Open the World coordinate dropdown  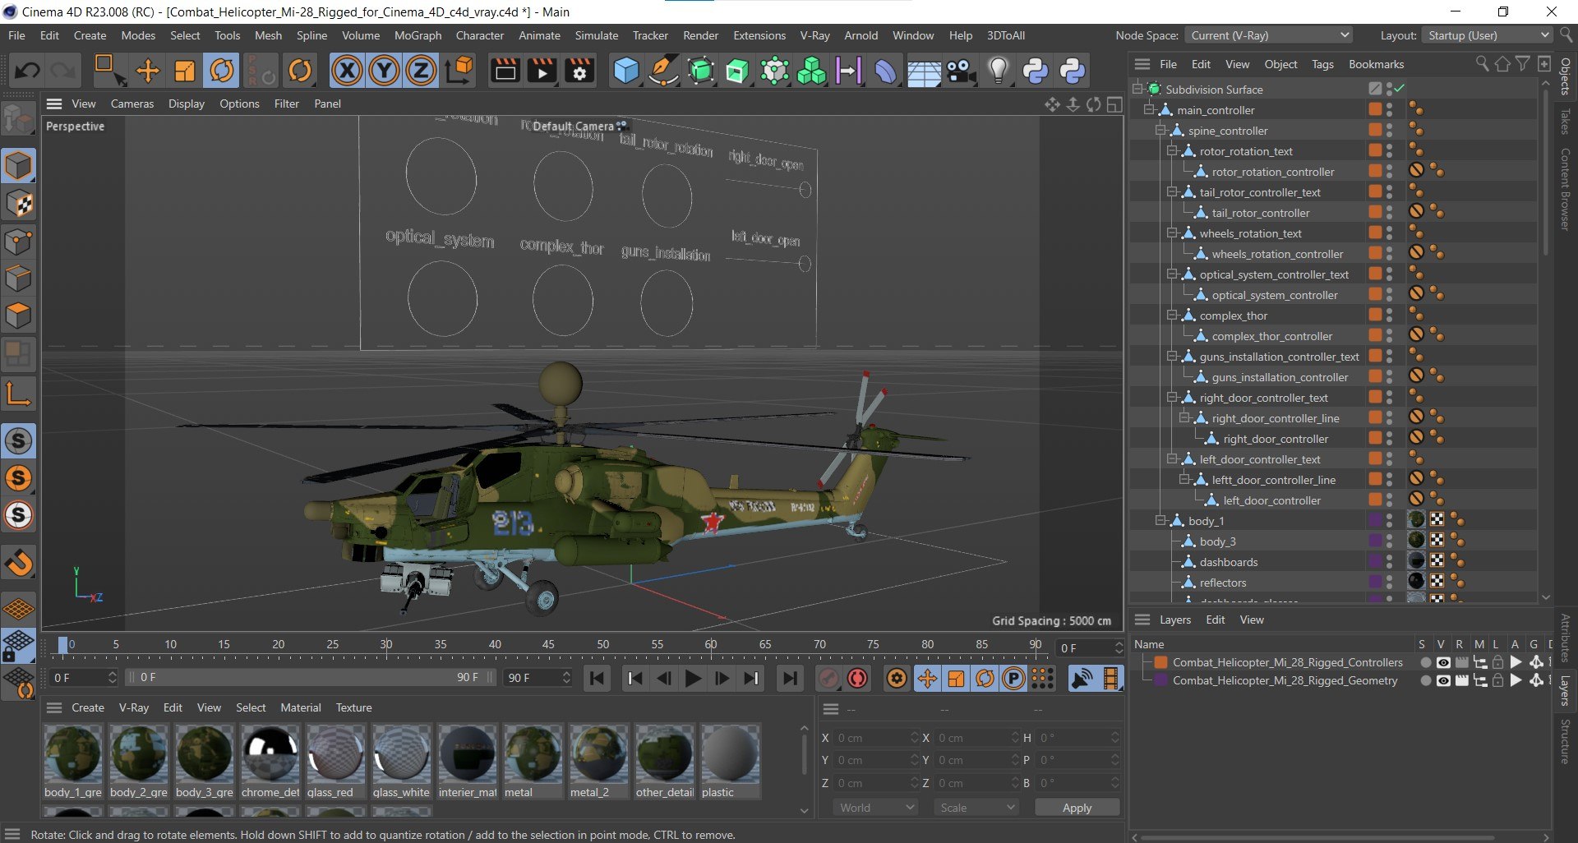[875, 808]
